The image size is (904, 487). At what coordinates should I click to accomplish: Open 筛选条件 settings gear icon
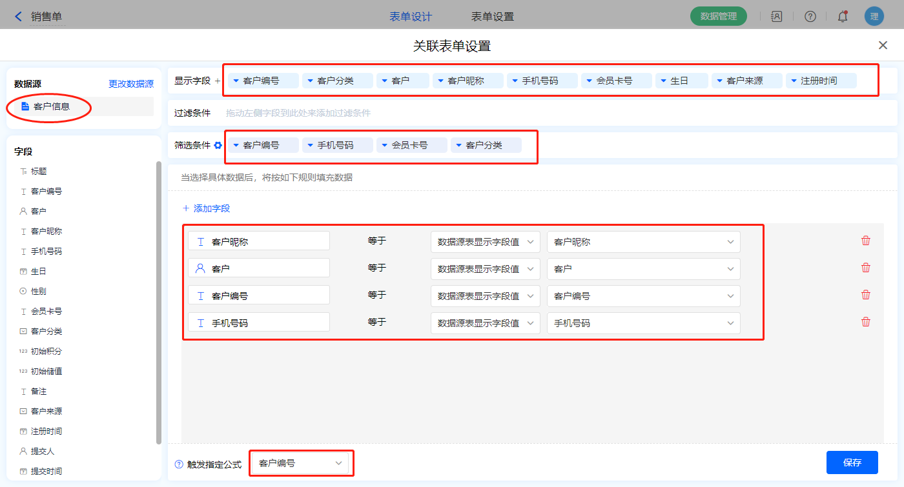pyautogui.click(x=218, y=146)
